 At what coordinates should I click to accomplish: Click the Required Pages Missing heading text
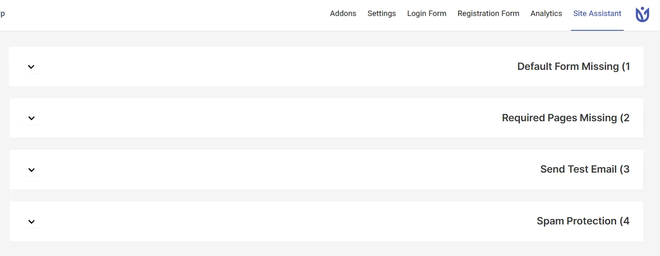coord(565,118)
